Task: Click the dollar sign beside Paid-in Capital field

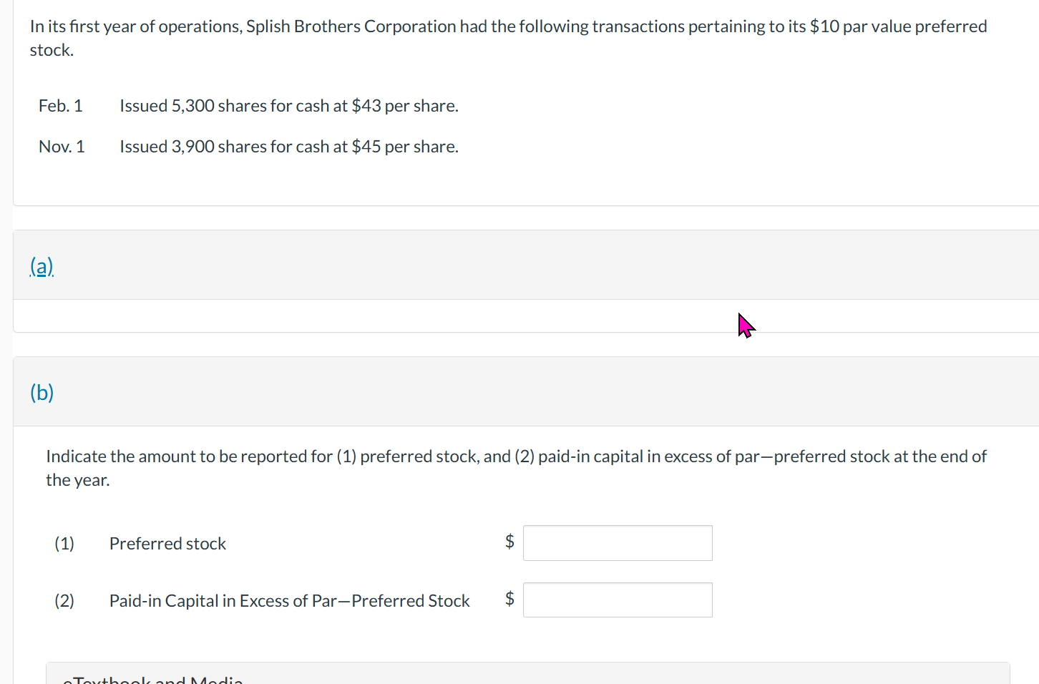Action: coord(509,598)
